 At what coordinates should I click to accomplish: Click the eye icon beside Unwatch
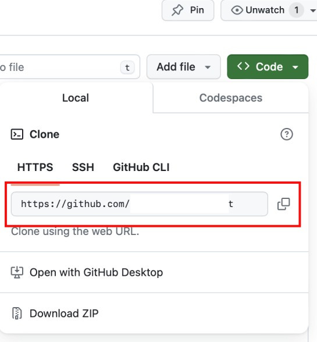pyautogui.click(x=237, y=10)
